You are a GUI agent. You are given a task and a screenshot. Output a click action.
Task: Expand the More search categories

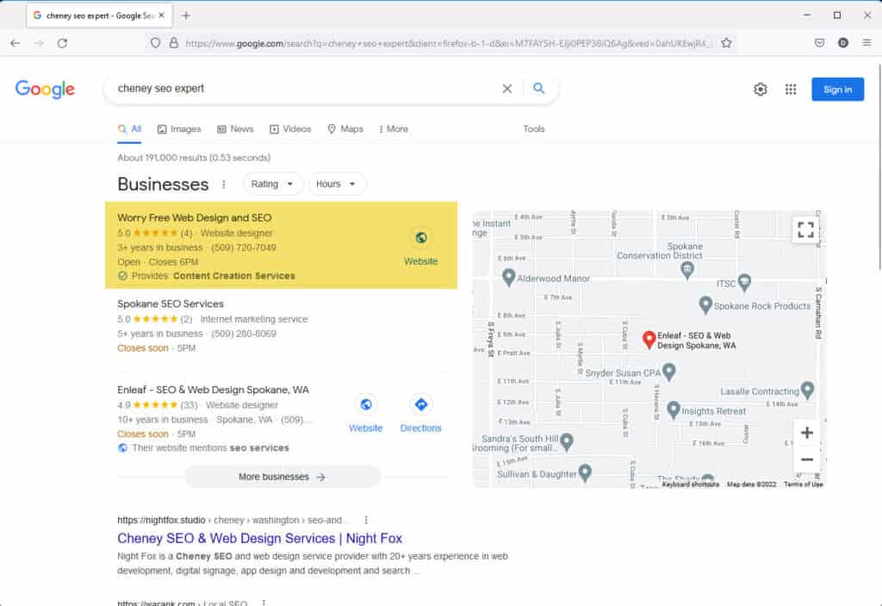[393, 129]
